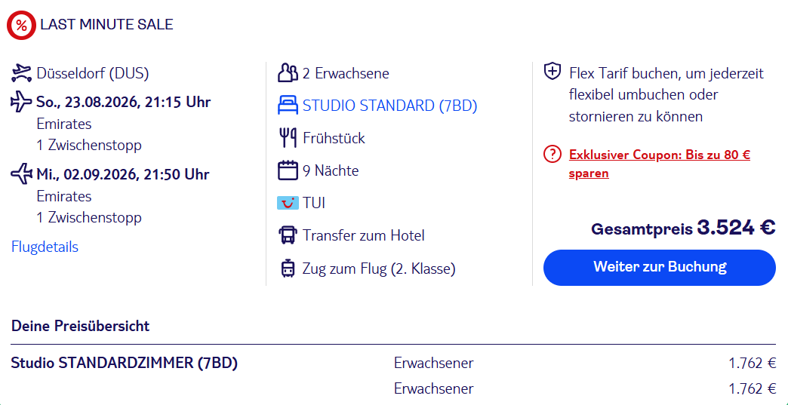Click the Düsseldorf departure airport icon
Screen dimensions: 788x405
[x=22, y=74]
